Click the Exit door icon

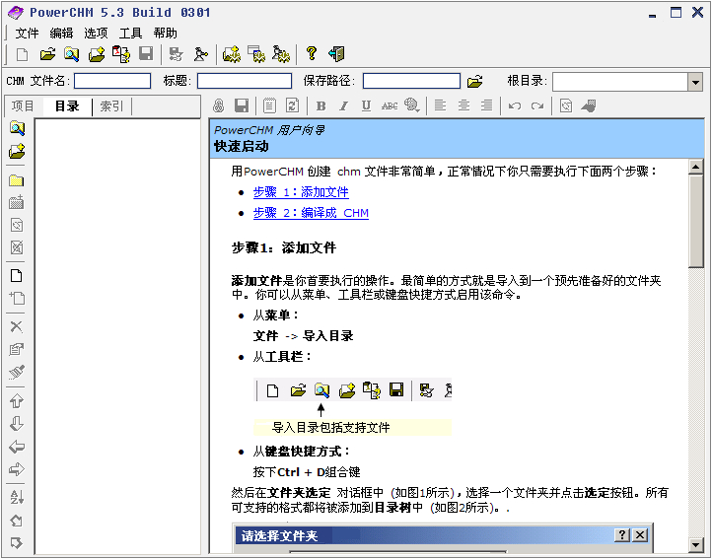click(x=337, y=54)
